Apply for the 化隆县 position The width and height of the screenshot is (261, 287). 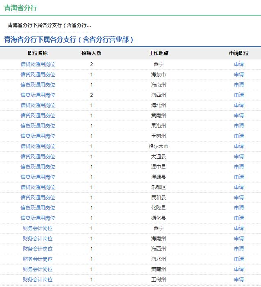pos(239,208)
